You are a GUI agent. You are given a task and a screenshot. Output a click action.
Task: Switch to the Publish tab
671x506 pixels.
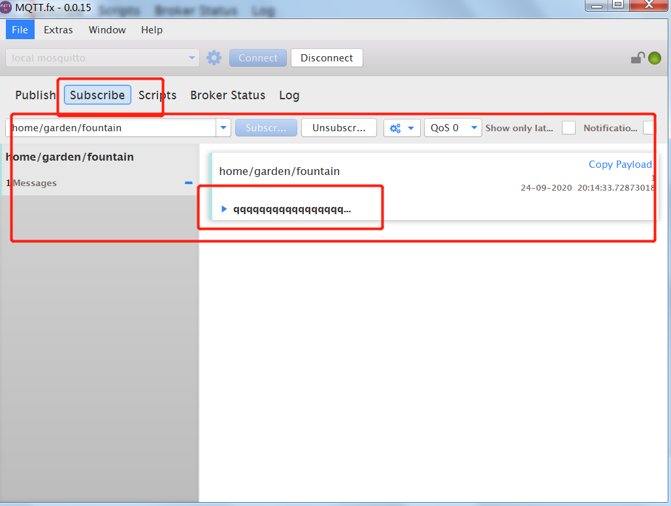tap(35, 95)
